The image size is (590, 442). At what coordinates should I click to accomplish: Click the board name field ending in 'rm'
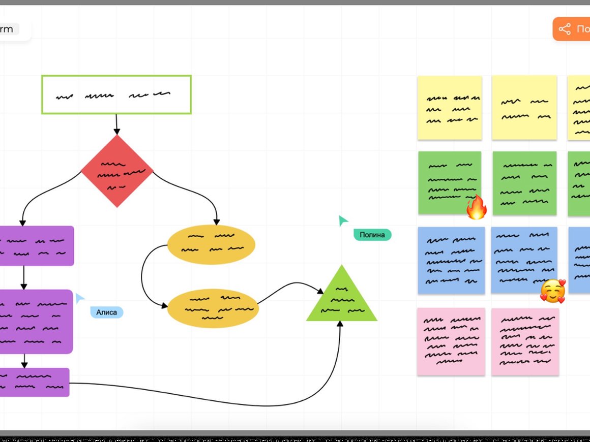pos(7,29)
